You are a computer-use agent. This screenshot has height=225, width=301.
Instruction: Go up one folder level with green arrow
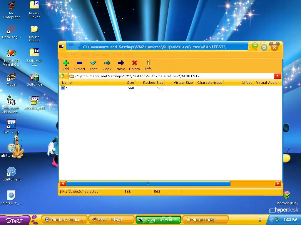(x=63, y=76)
